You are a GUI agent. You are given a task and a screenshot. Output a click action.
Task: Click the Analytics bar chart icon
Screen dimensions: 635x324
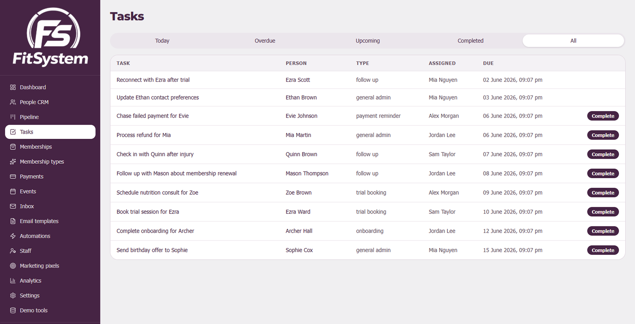13,281
